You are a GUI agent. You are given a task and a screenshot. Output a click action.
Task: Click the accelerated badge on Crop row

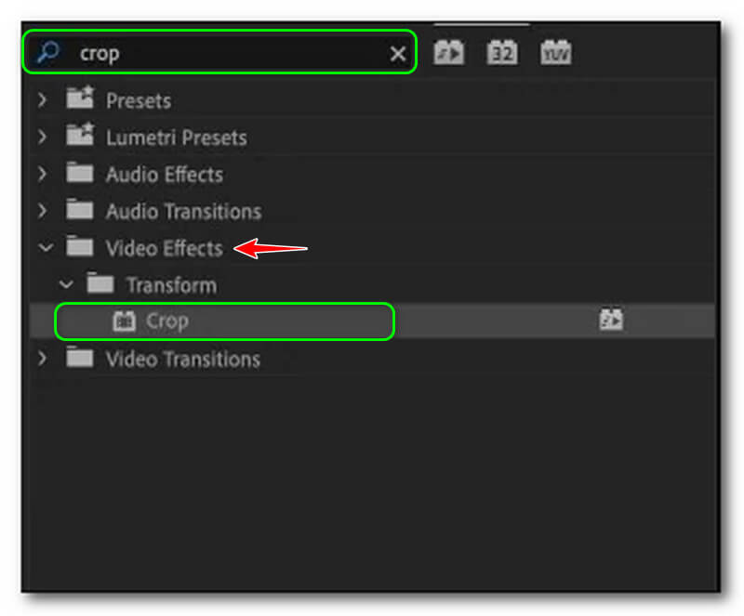click(x=611, y=321)
